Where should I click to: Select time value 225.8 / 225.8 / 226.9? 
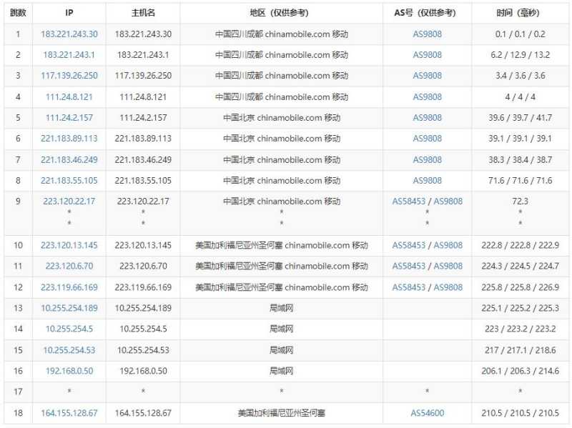521,287
